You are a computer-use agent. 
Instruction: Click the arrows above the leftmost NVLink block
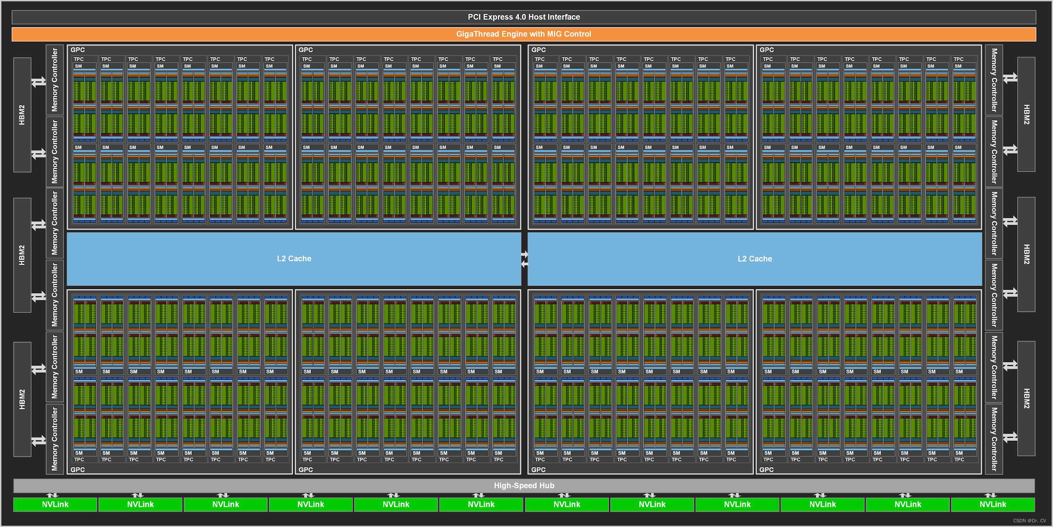point(52,495)
